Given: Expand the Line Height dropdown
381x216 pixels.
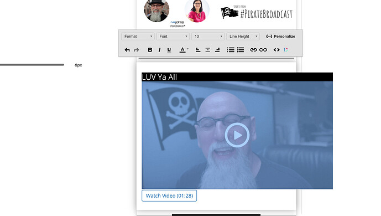Looking at the screenshot, I should click(243, 36).
